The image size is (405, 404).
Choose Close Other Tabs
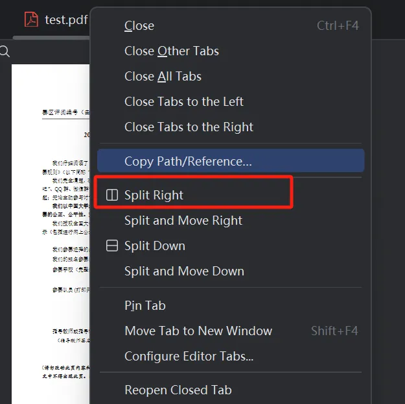[172, 51]
